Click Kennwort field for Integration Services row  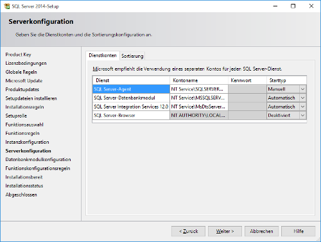(247, 107)
